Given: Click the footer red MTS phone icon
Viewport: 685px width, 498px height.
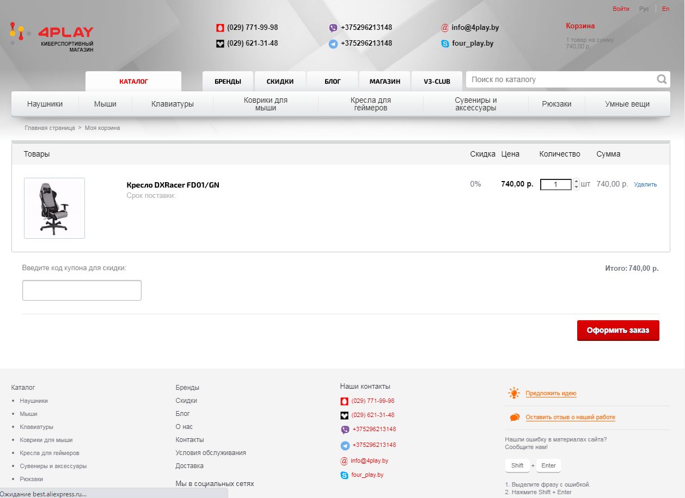Looking at the screenshot, I should tap(344, 401).
